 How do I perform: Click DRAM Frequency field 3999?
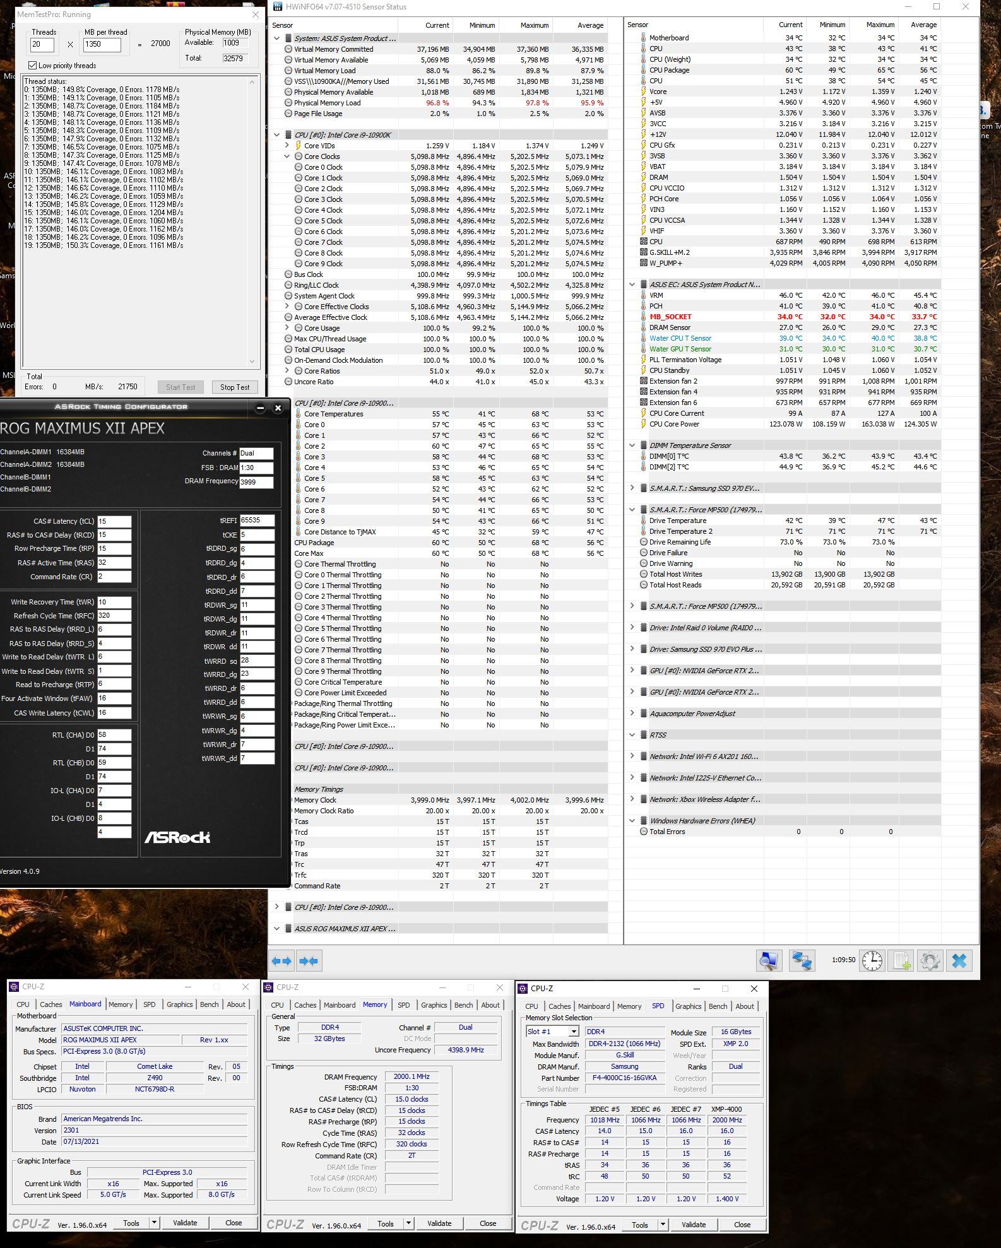[256, 481]
